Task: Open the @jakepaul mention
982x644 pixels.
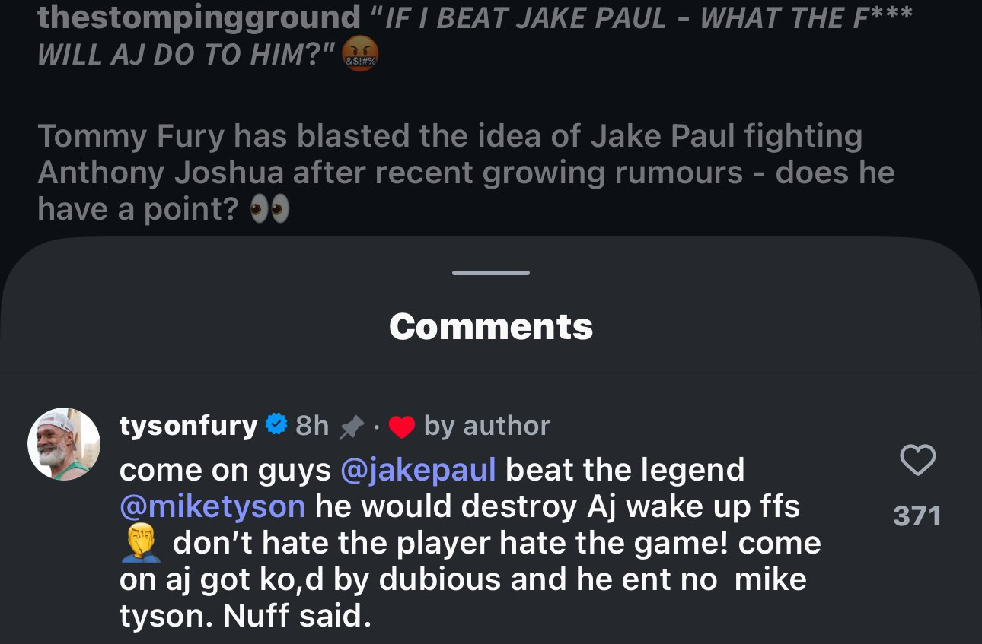Action: point(419,470)
